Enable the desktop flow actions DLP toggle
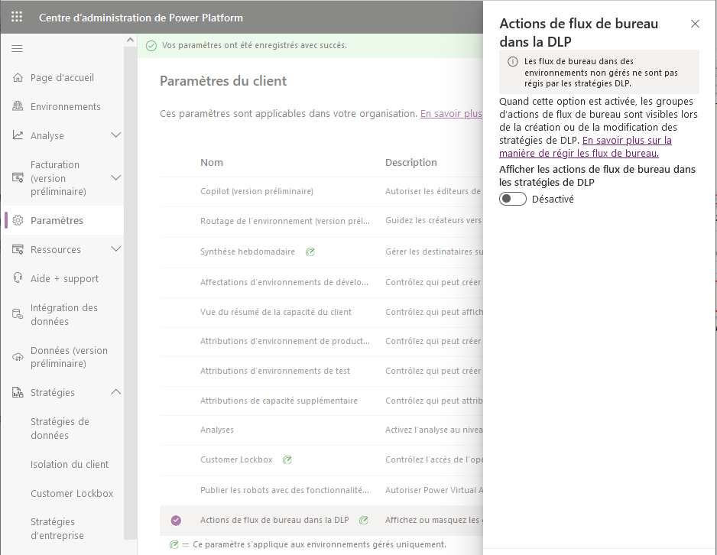The width and height of the screenshot is (717, 555). (x=513, y=199)
